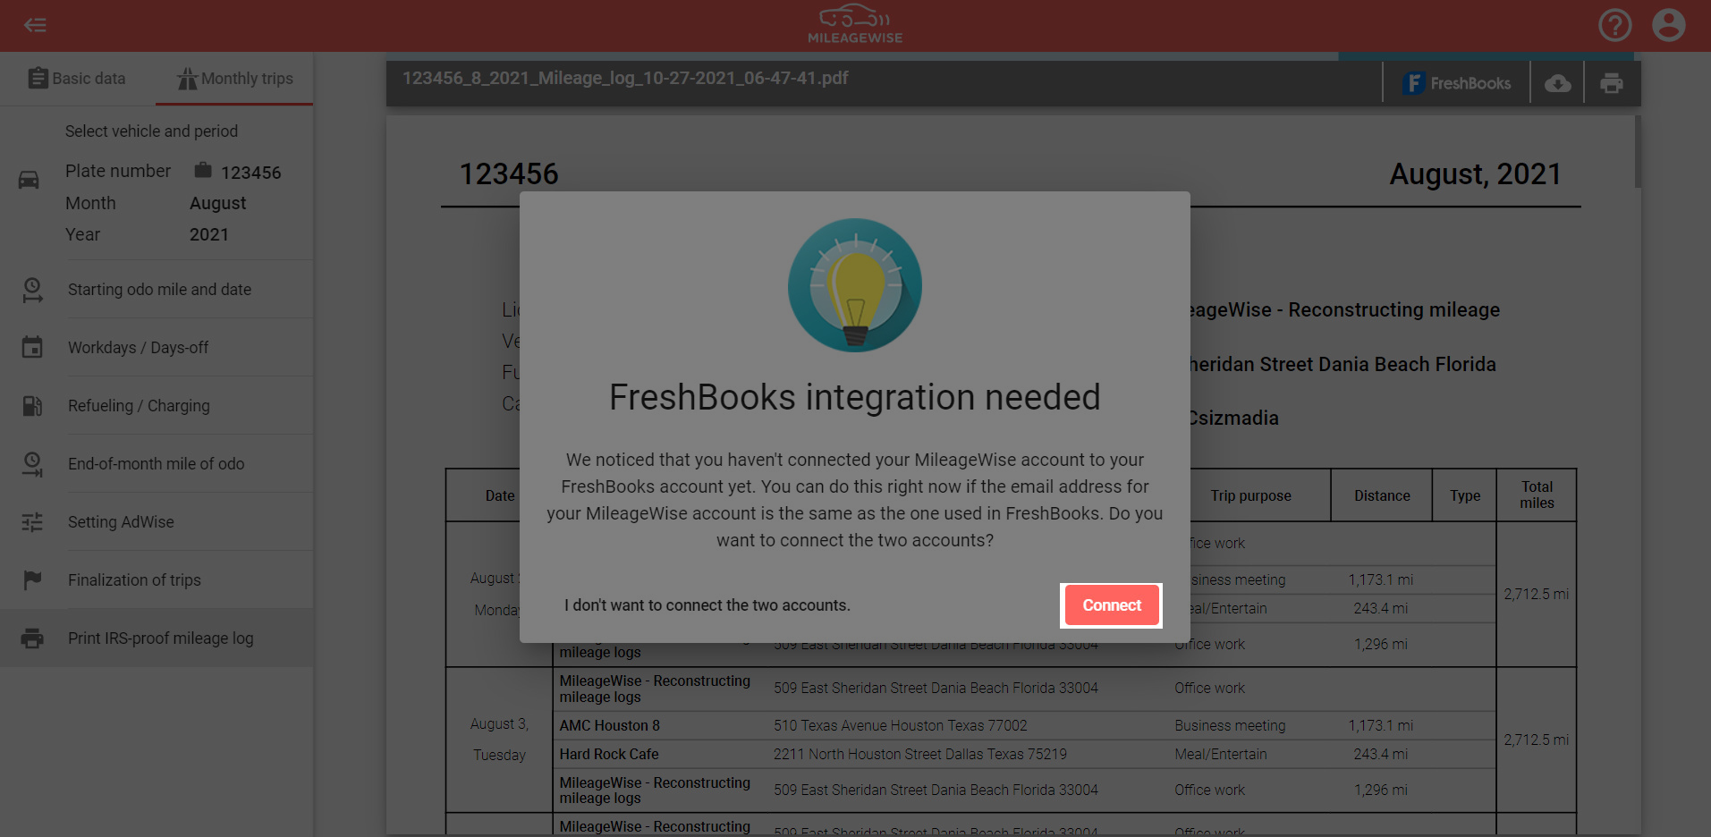Open the Month selector showing August
Screen dimensions: 1711x837
pyautogui.click(x=217, y=203)
